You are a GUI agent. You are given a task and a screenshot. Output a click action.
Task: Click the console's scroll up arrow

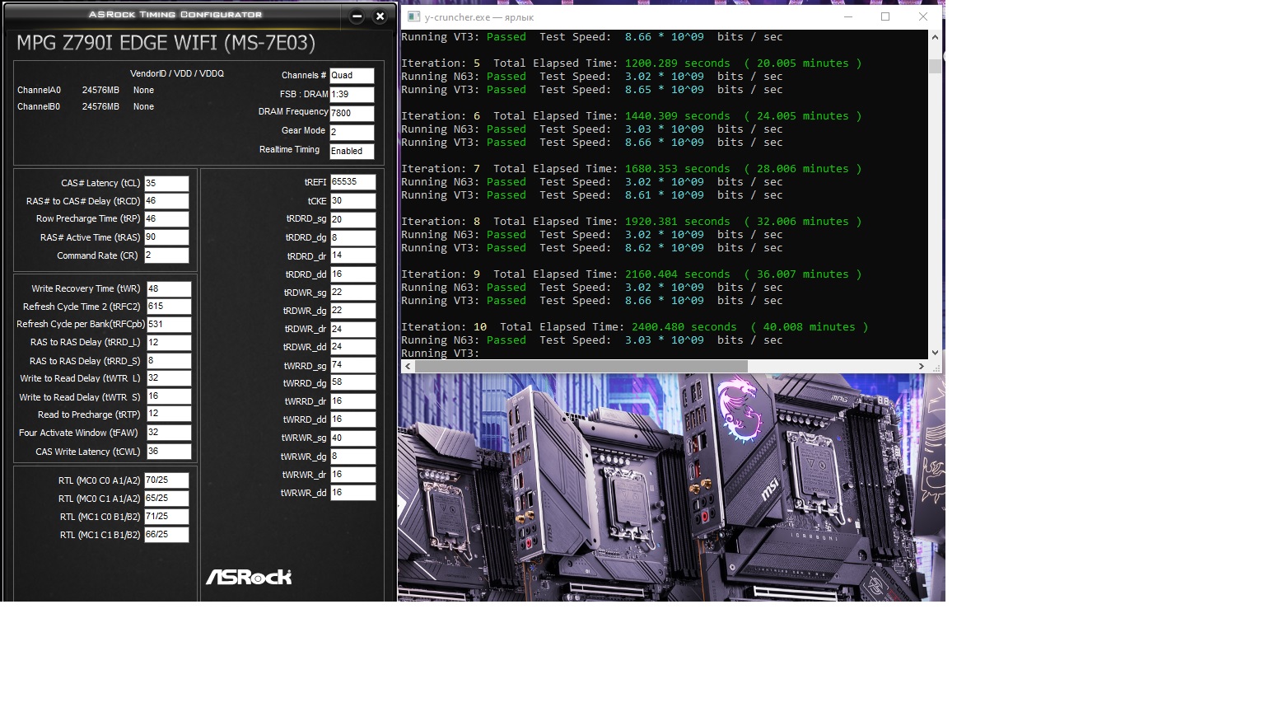pos(935,38)
